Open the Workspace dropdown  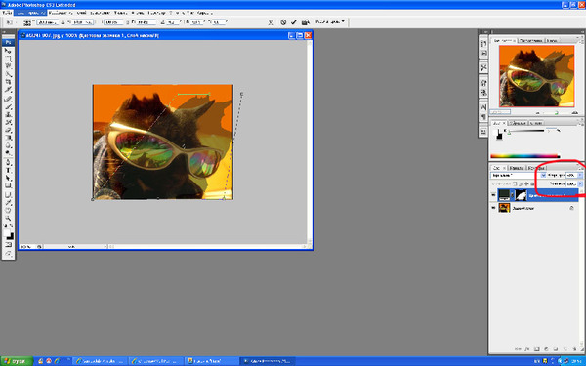pos(330,22)
